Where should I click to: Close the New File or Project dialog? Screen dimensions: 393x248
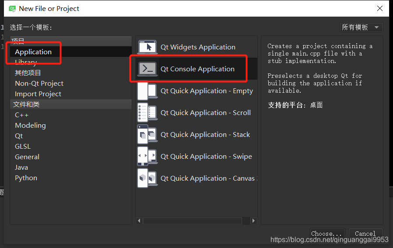[380, 8]
